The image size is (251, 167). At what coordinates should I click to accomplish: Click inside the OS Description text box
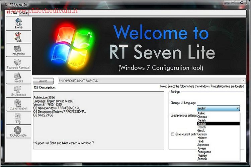pos(99,120)
